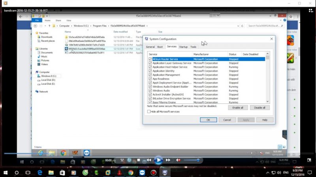Refresh the Explorer folder view
This screenshot has width=316, height=177.
tap(242, 26)
